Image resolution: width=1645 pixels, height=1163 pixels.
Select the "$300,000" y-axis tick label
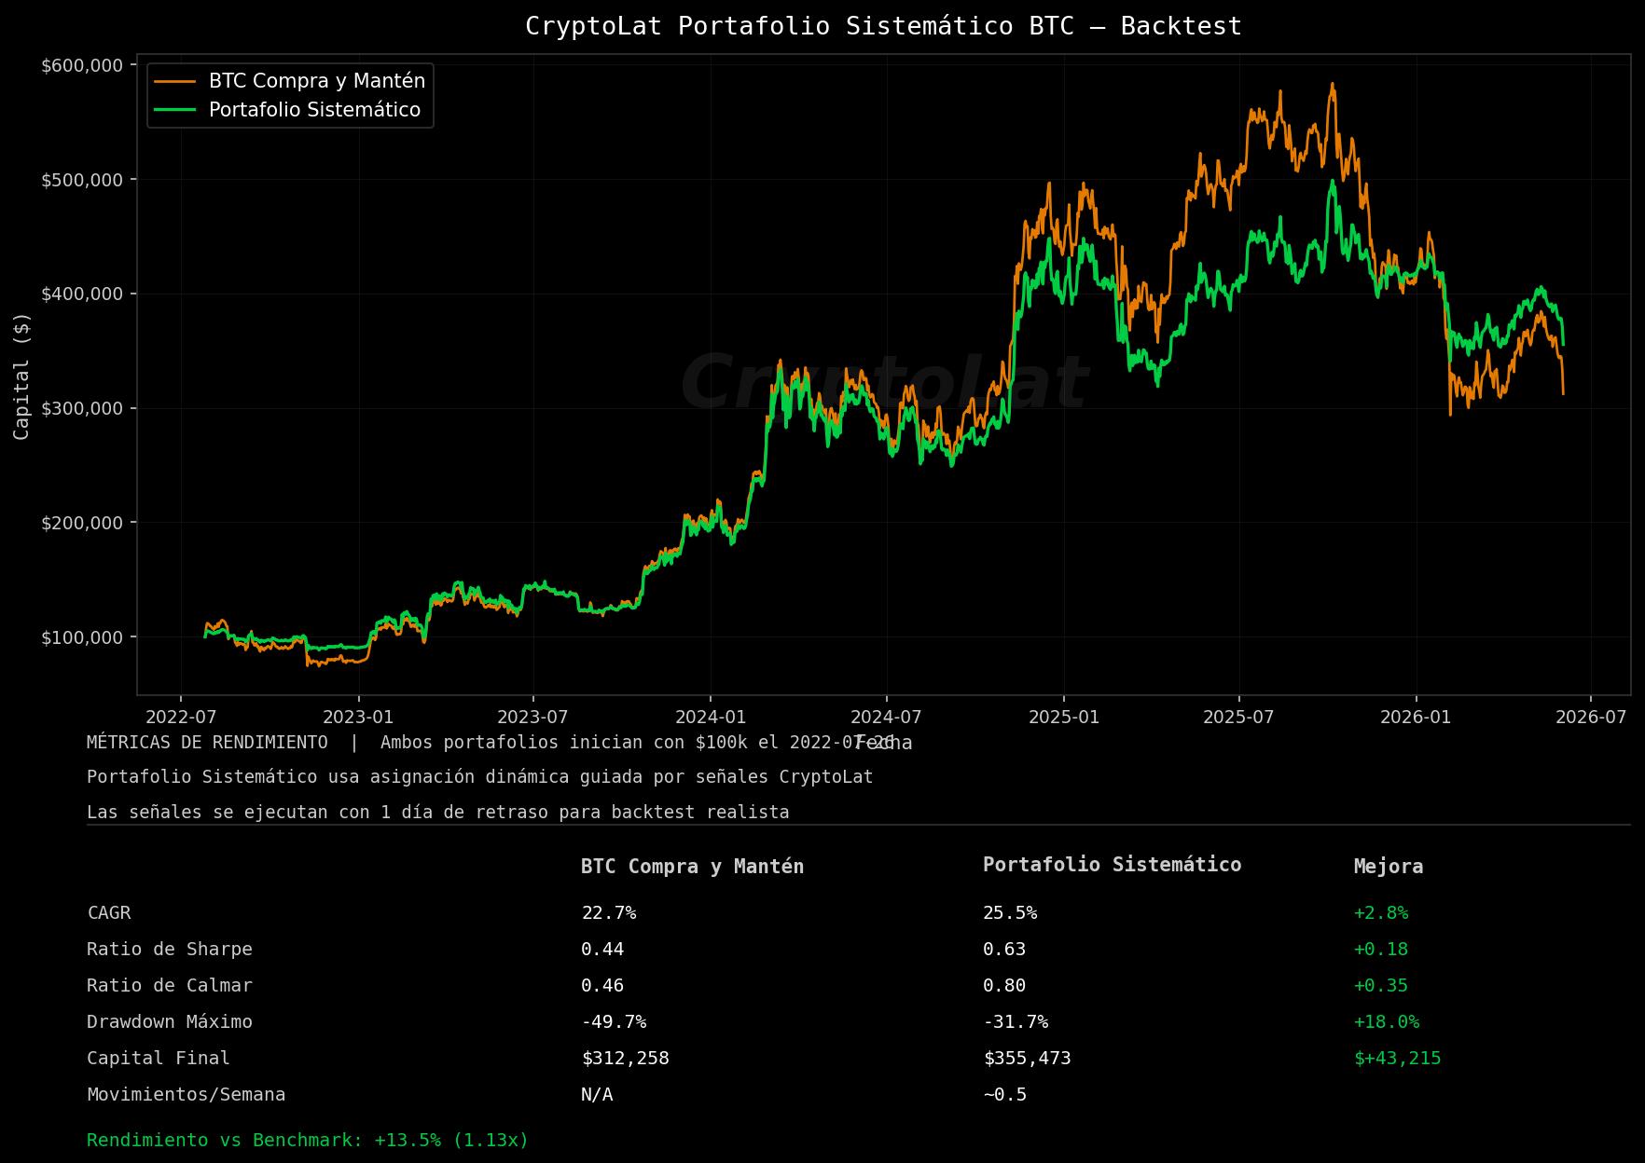tap(82, 408)
